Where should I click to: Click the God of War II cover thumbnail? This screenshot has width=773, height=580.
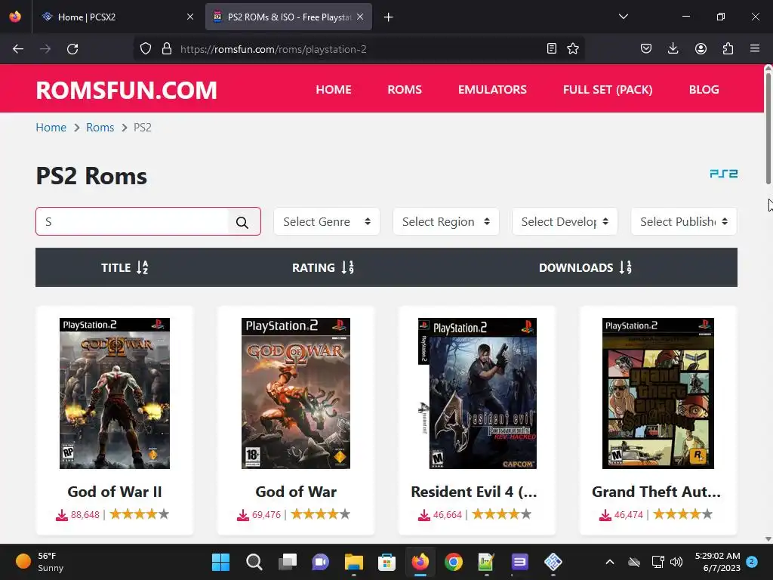[115, 393]
